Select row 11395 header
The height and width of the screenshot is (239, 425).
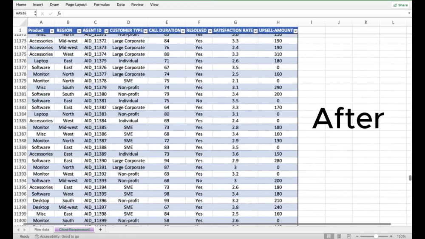[x=20, y=187]
